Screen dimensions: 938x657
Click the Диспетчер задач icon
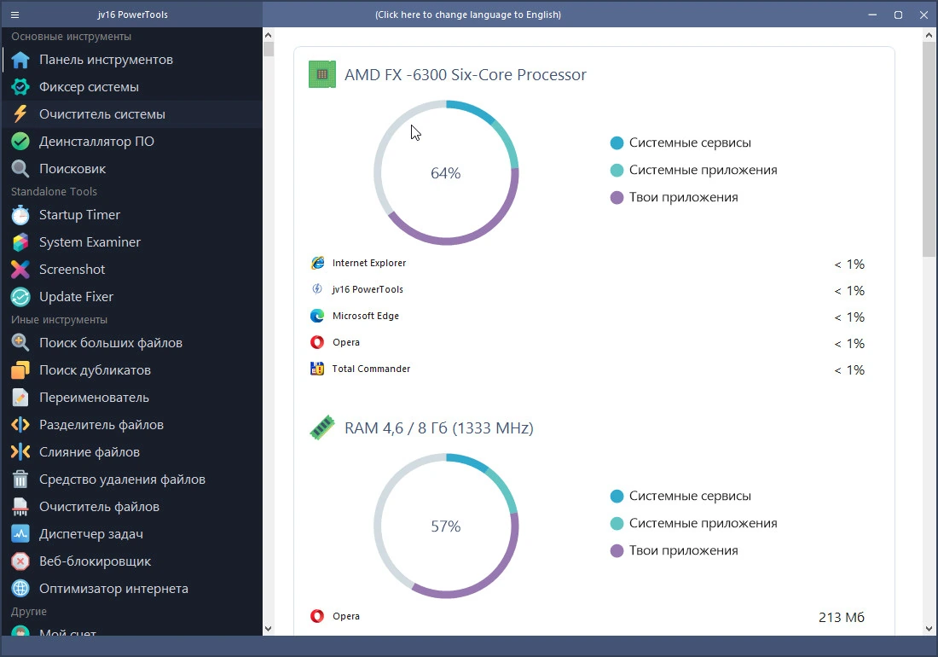(x=20, y=534)
